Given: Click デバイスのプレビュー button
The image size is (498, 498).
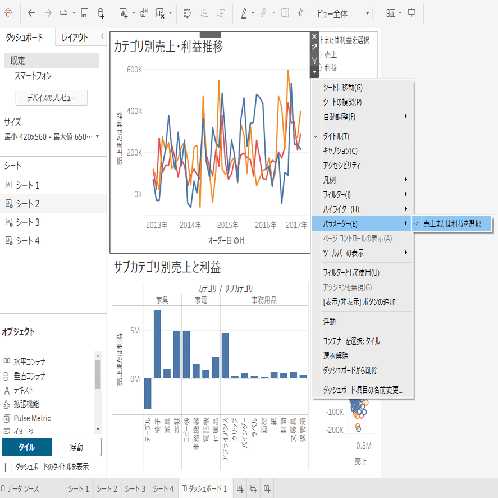Looking at the screenshot, I should pos(52,98).
